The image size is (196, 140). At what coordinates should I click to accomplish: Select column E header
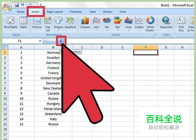click(x=122, y=48)
